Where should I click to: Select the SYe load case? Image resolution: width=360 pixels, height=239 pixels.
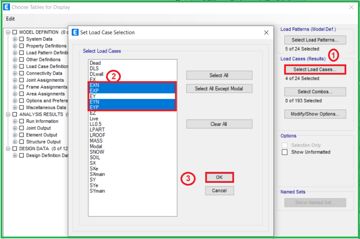(133, 185)
